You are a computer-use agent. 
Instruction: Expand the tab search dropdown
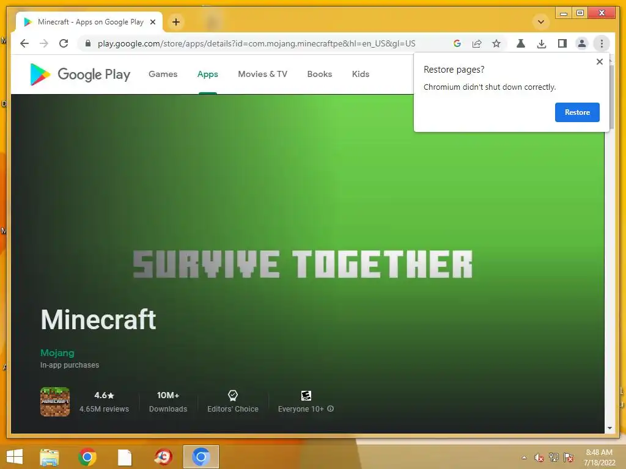[x=541, y=22]
